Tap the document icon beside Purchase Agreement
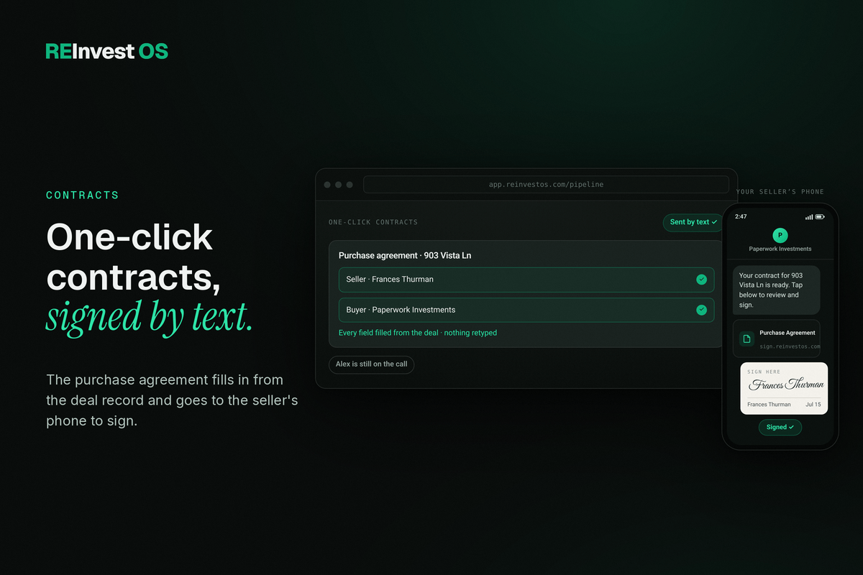Image resolution: width=863 pixels, height=575 pixels. click(x=746, y=339)
